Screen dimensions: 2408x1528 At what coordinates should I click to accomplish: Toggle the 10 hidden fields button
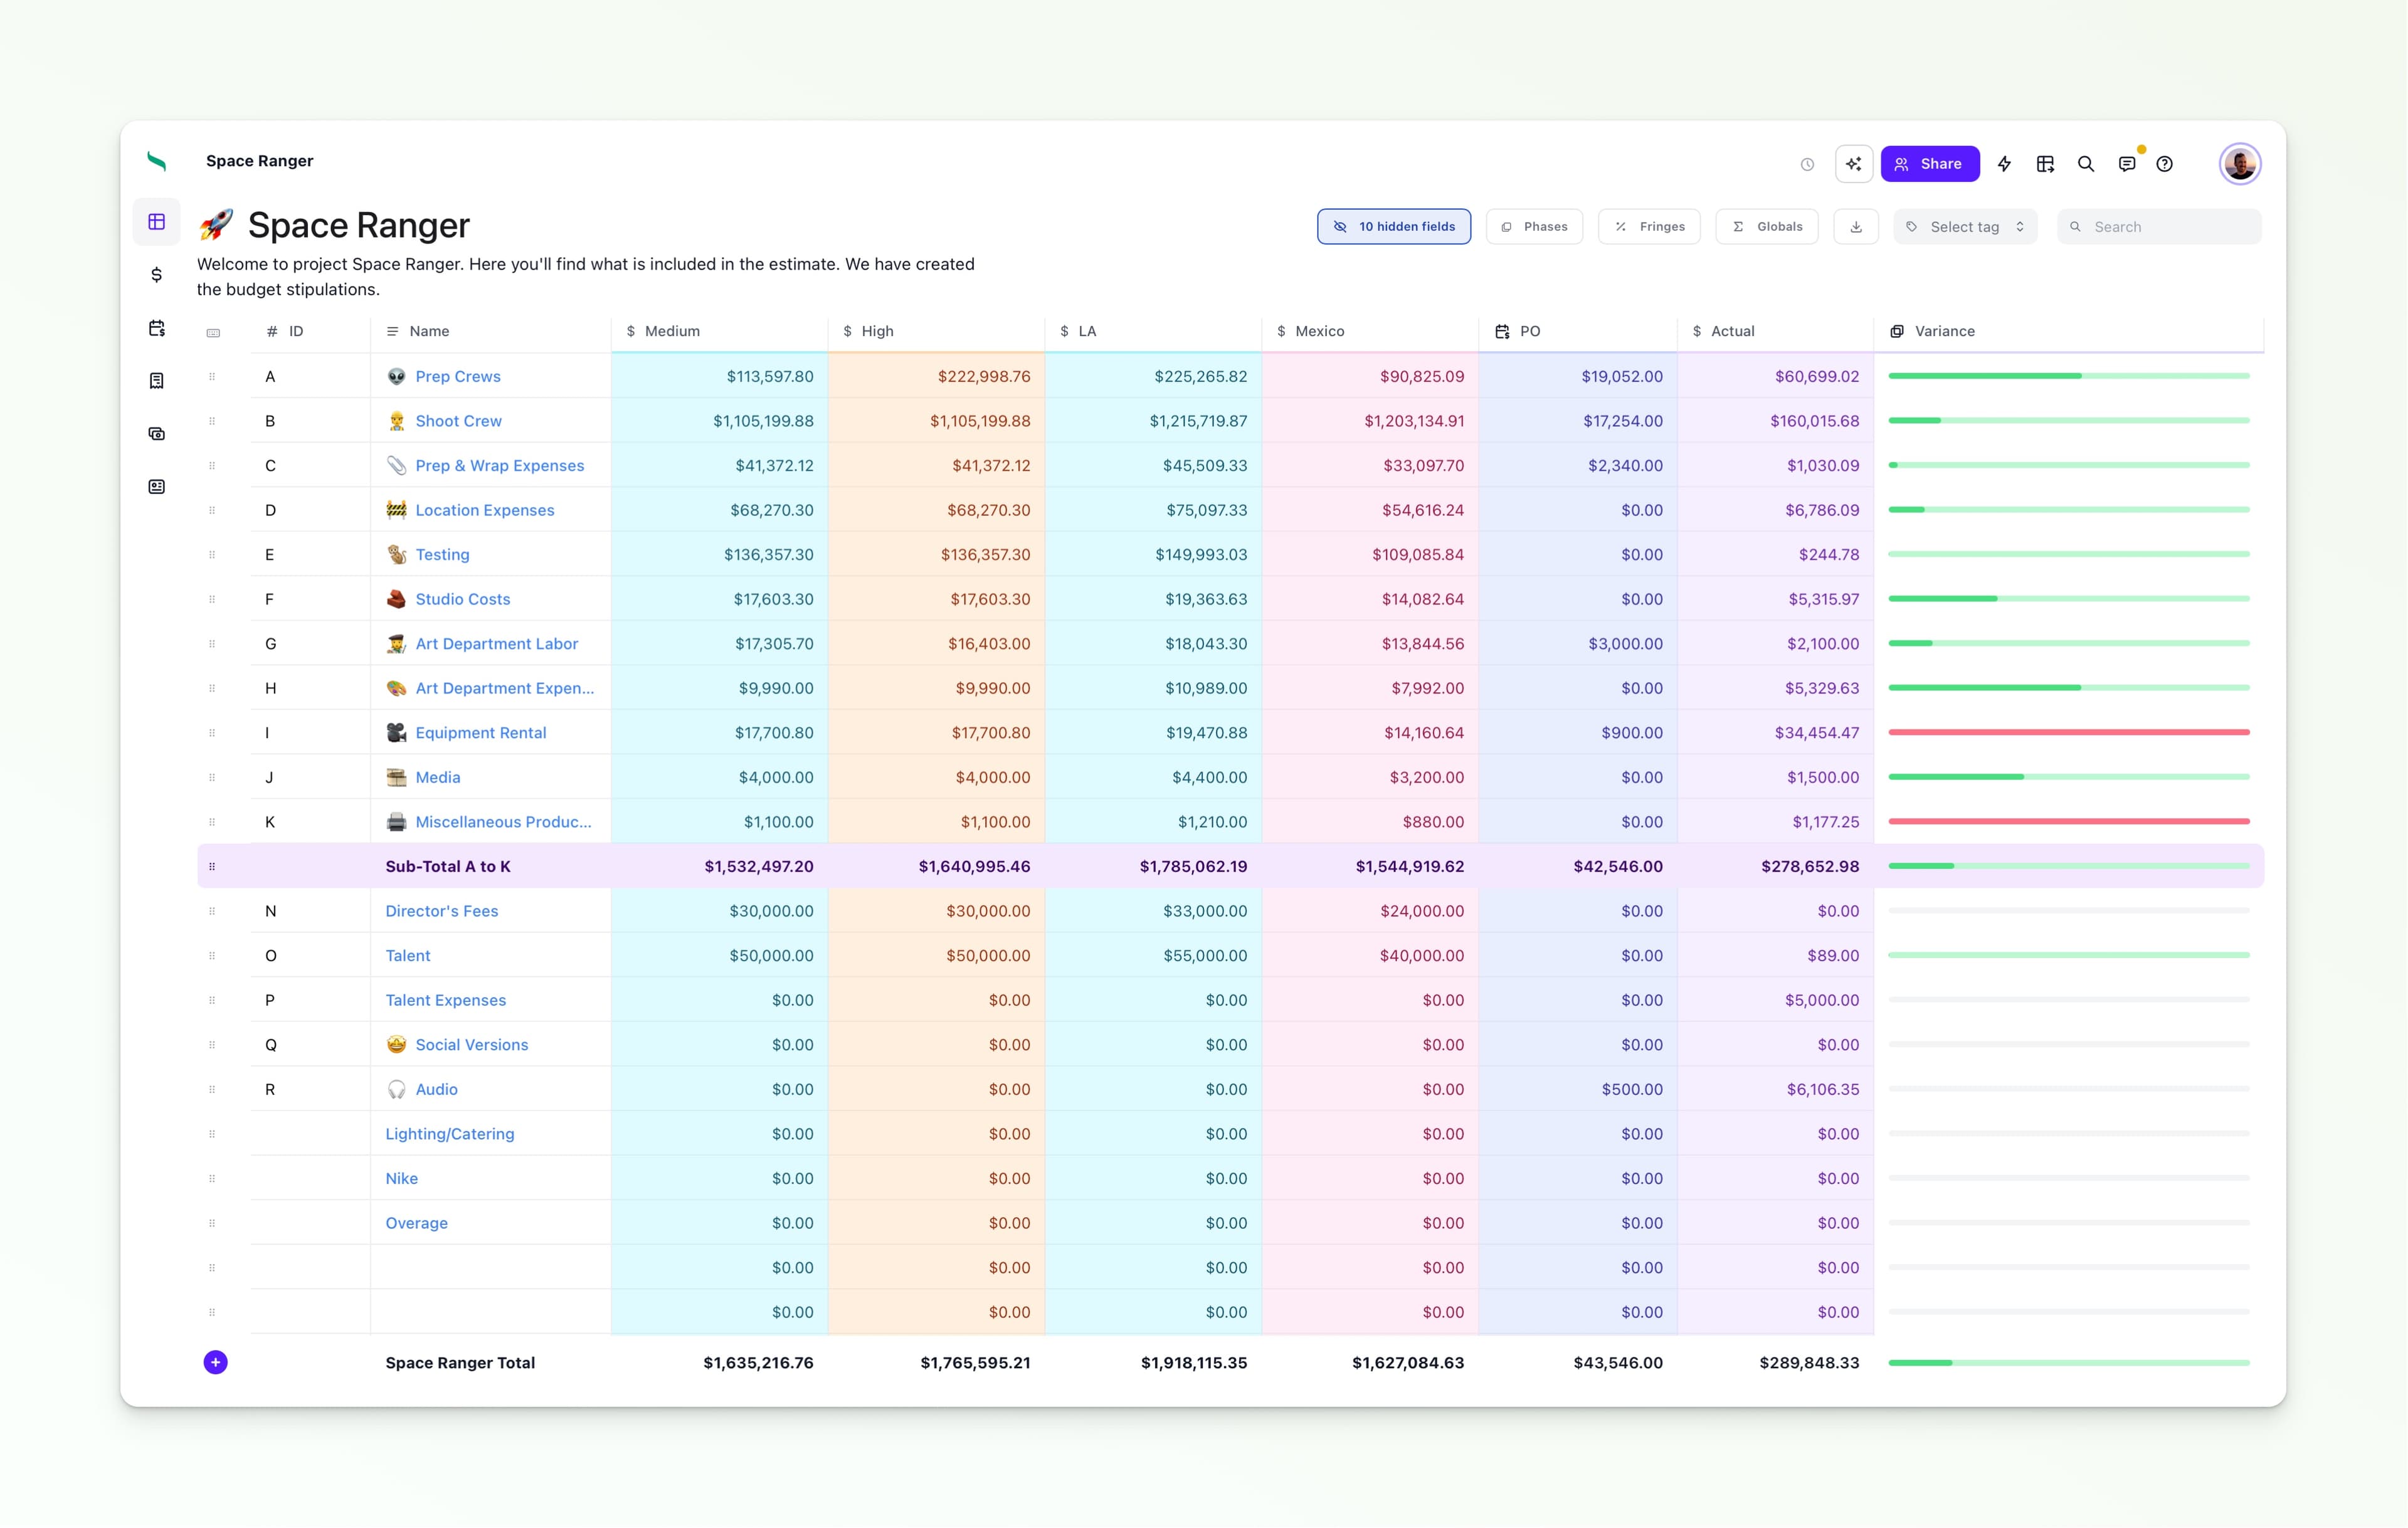[x=1393, y=227]
